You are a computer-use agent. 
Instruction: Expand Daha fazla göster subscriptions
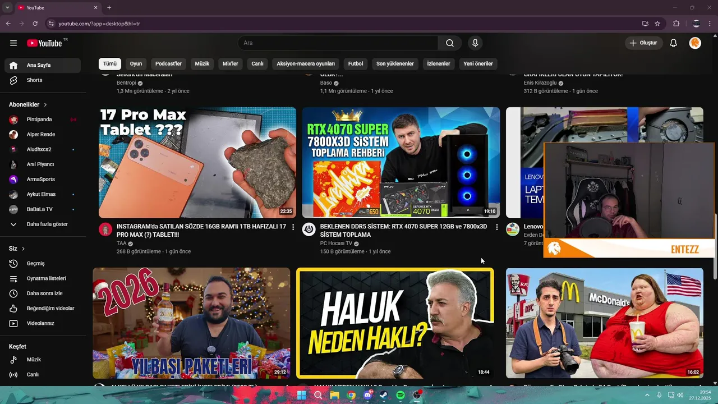coord(43,224)
